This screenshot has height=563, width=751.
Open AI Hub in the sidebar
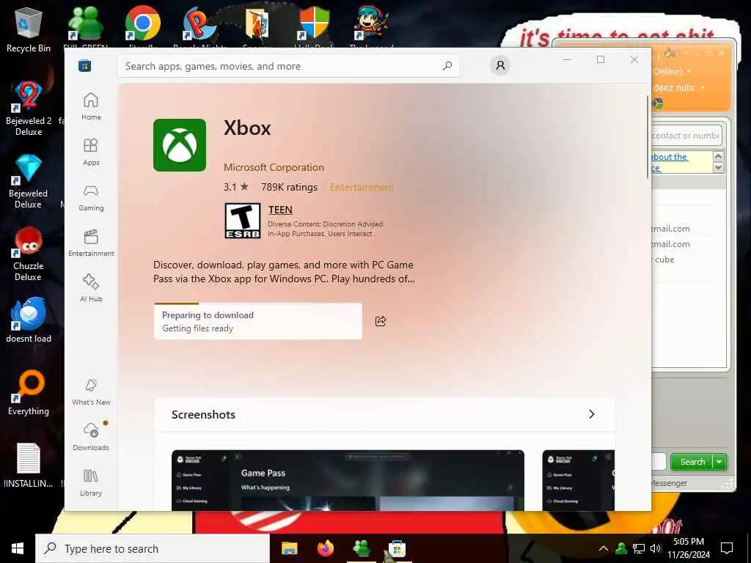(91, 288)
